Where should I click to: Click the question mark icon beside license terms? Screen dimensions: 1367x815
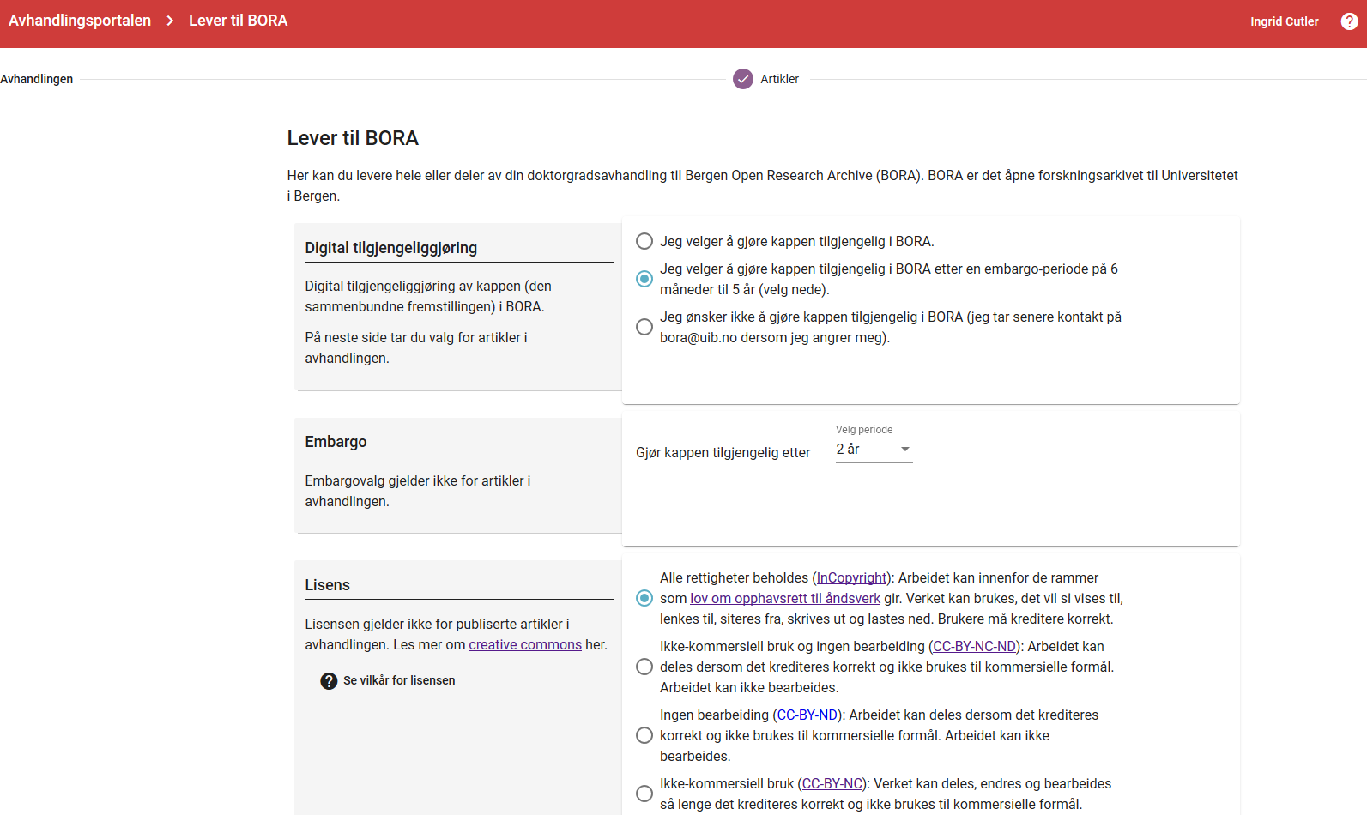pyautogui.click(x=329, y=681)
